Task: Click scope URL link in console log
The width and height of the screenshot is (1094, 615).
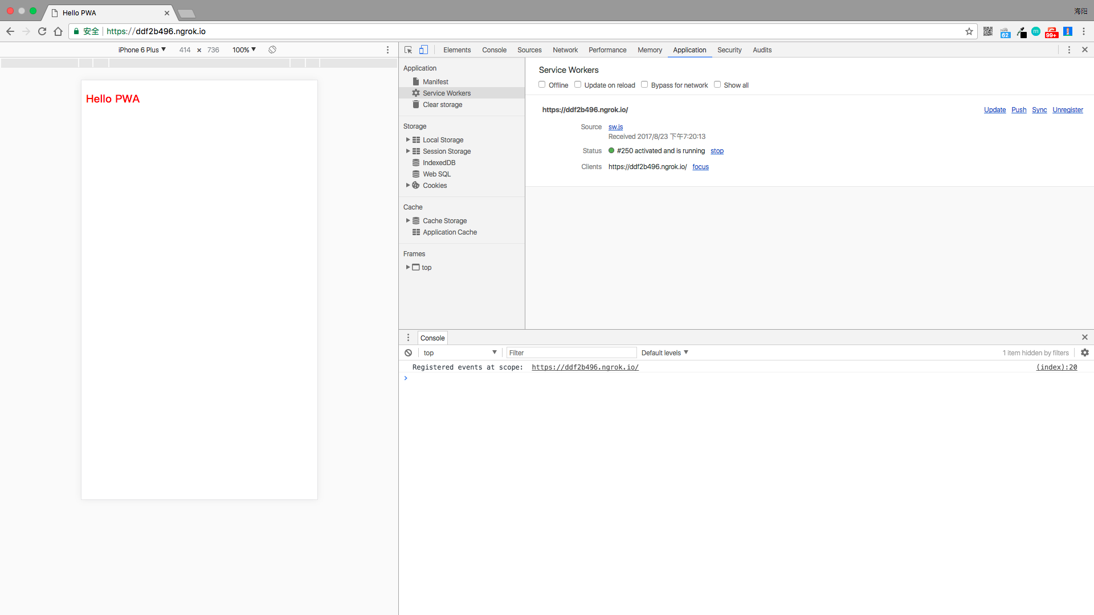Action: 585,367
